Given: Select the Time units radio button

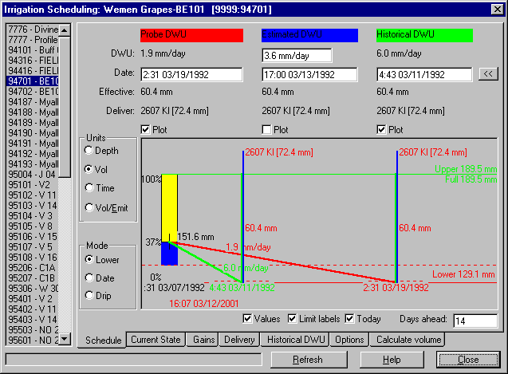Looking at the screenshot, I should (x=89, y=187).
